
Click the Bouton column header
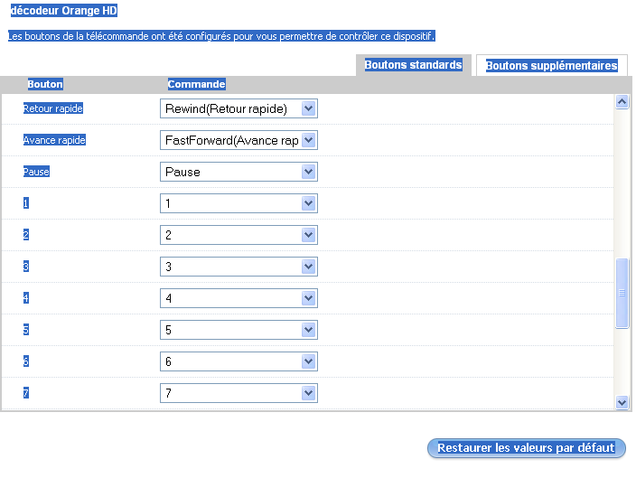[x=45, y=84]
